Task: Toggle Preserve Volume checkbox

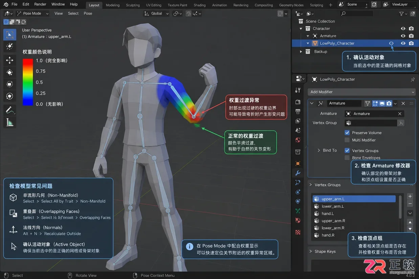Action: tap(347, 133)
